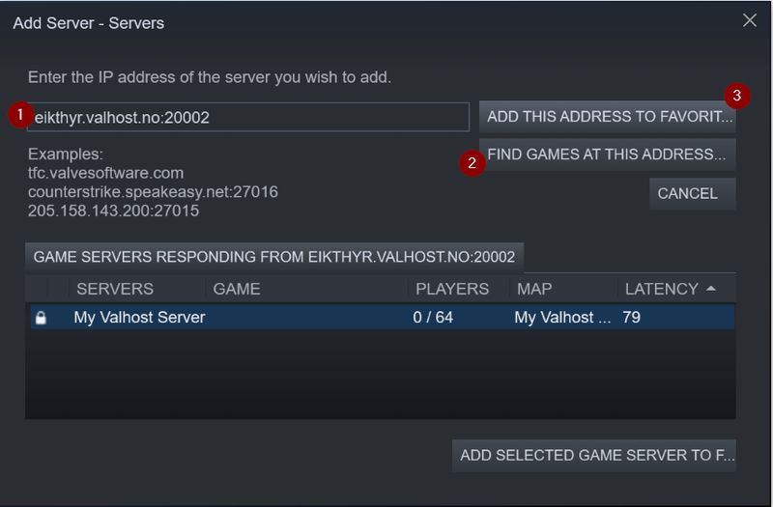Cancel the Add Server dialog

[692, 194]
